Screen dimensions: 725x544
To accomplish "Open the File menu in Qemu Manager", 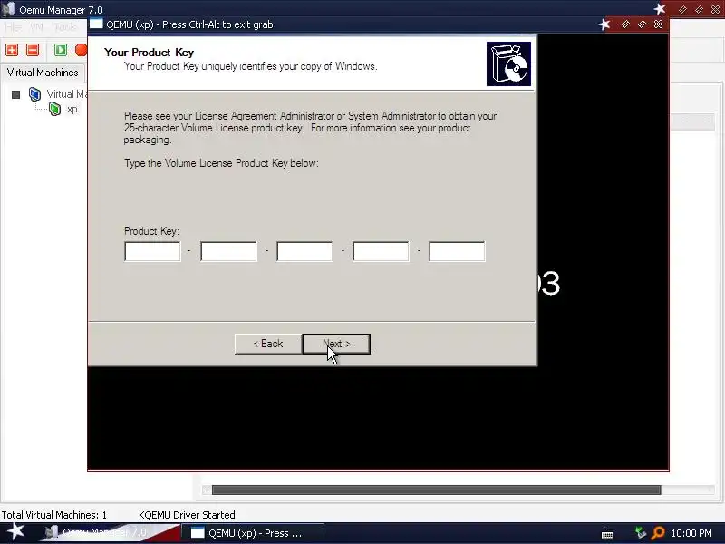I will point(13,27).
